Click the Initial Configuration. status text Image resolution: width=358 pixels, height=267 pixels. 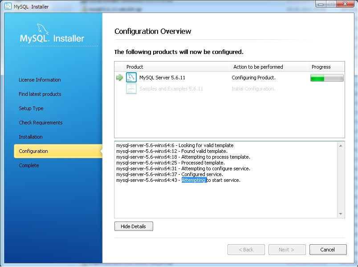point(253,89)
